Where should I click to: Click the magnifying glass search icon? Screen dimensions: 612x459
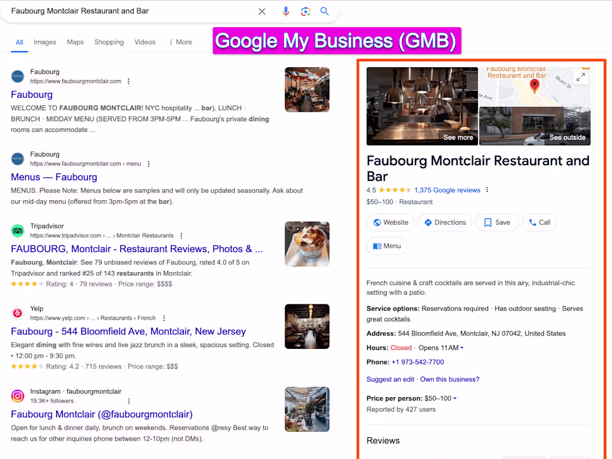click(325, 11)
